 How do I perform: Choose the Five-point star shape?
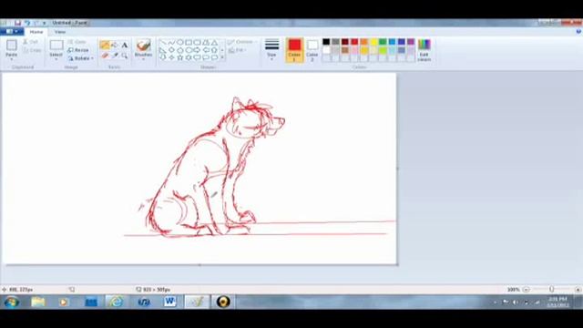coord(180,57)
